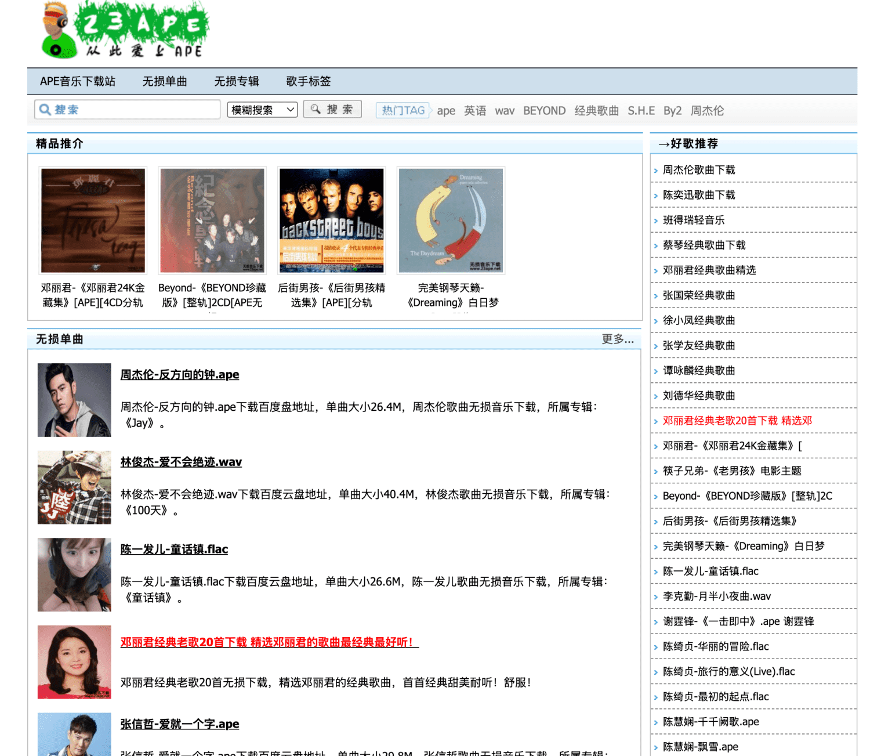870x756 pixels.
Task: Open 陈奕迅歌曲下载 in the sidebar
Action: [x=699, y=195]
